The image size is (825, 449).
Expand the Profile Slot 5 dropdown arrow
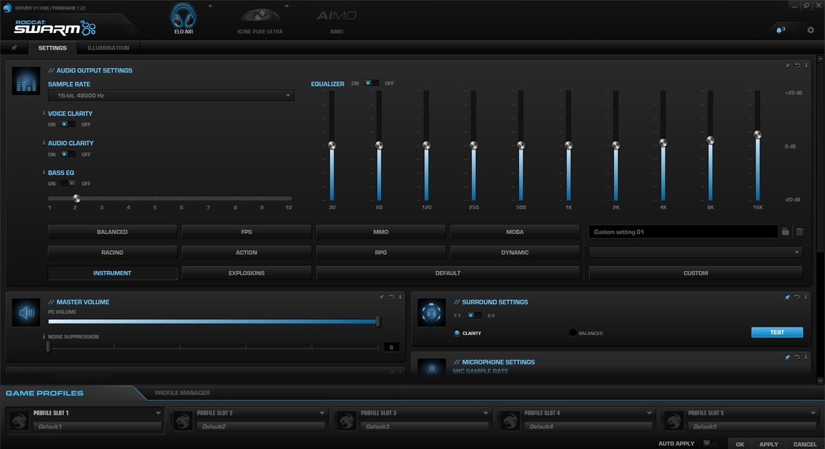(x=813, y=413)
